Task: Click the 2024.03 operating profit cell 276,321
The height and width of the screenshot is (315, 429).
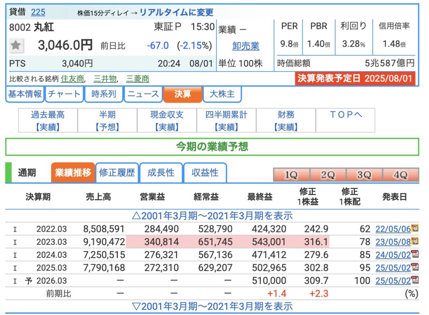Action: point(161,255)
